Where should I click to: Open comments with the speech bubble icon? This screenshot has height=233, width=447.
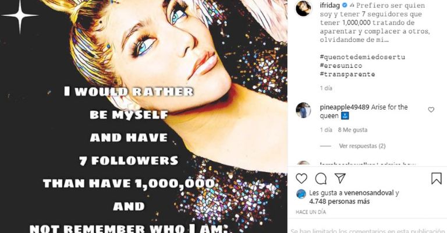pyautogui.click(x=321, y=178)
